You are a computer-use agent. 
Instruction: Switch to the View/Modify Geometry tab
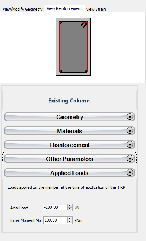[x=22, y=9]
